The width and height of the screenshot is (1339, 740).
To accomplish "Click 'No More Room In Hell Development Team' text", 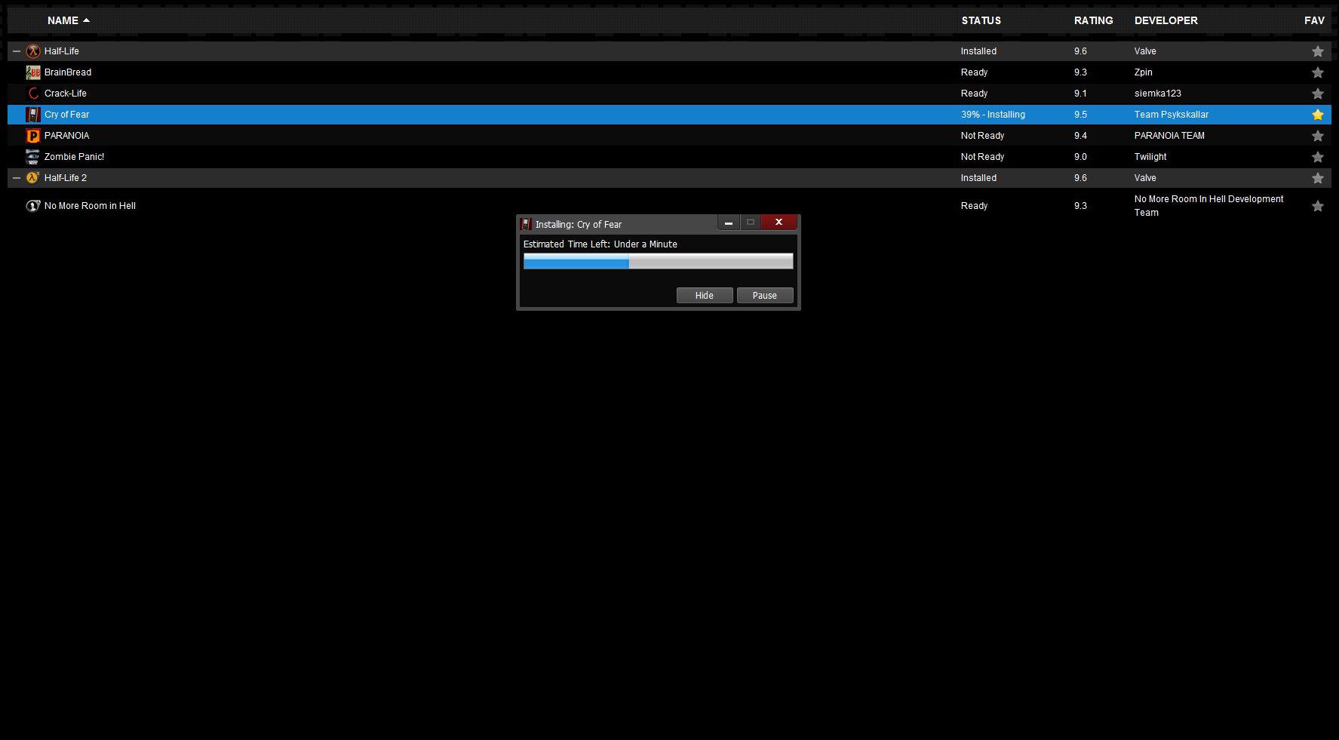I will (1209, 206).
